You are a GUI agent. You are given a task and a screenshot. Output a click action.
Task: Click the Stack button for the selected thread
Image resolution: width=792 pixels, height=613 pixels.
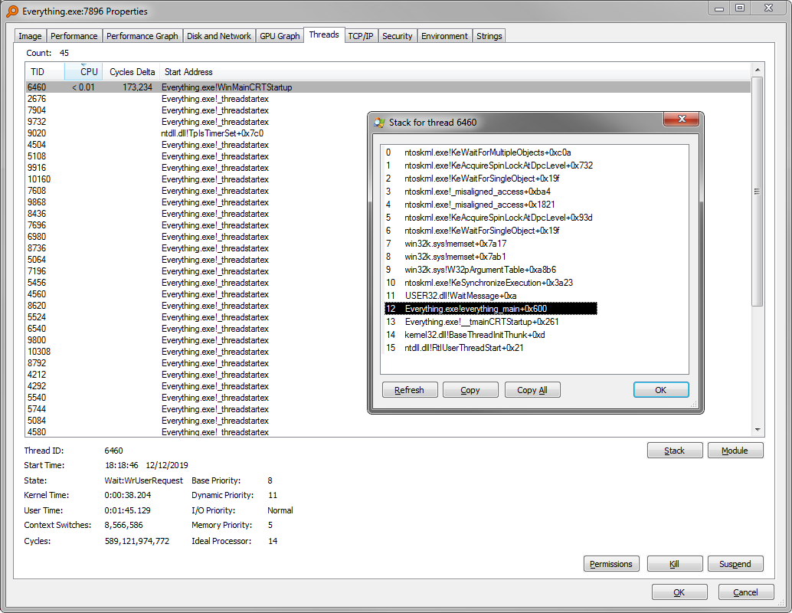pos(675,451)
